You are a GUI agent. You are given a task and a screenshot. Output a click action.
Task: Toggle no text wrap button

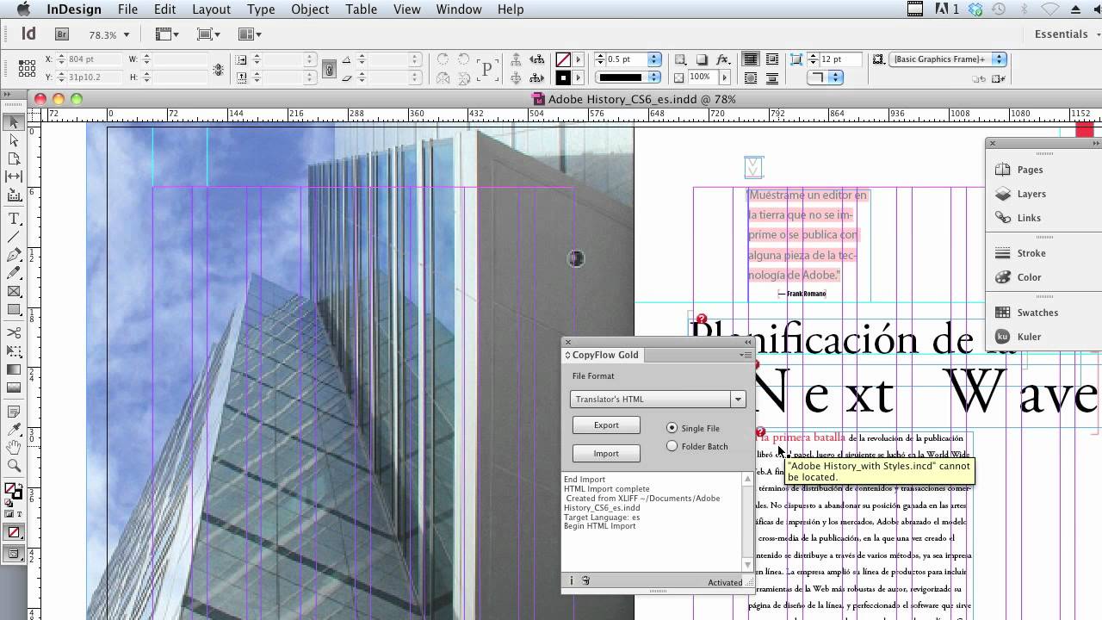coord(751,59)
